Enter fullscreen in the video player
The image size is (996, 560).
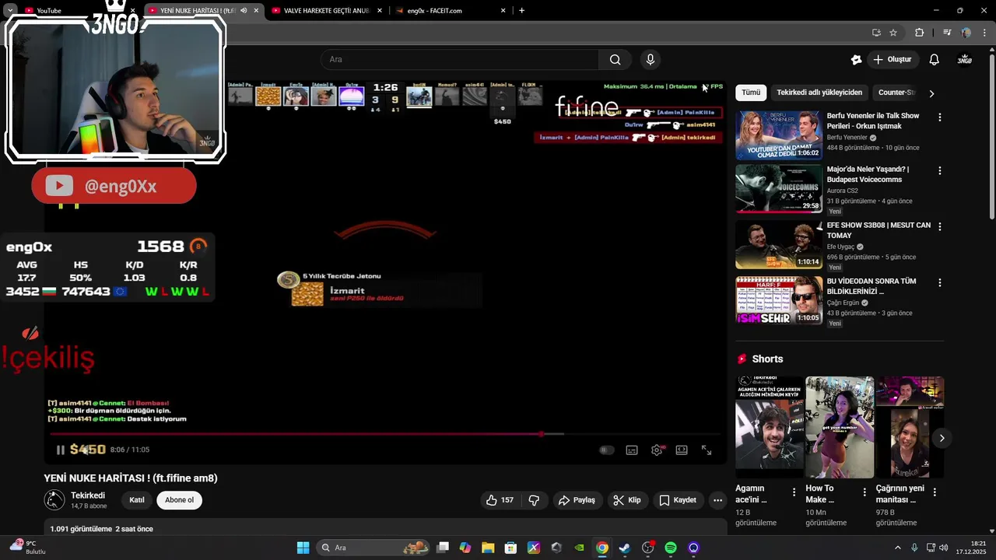pos(707,450)
